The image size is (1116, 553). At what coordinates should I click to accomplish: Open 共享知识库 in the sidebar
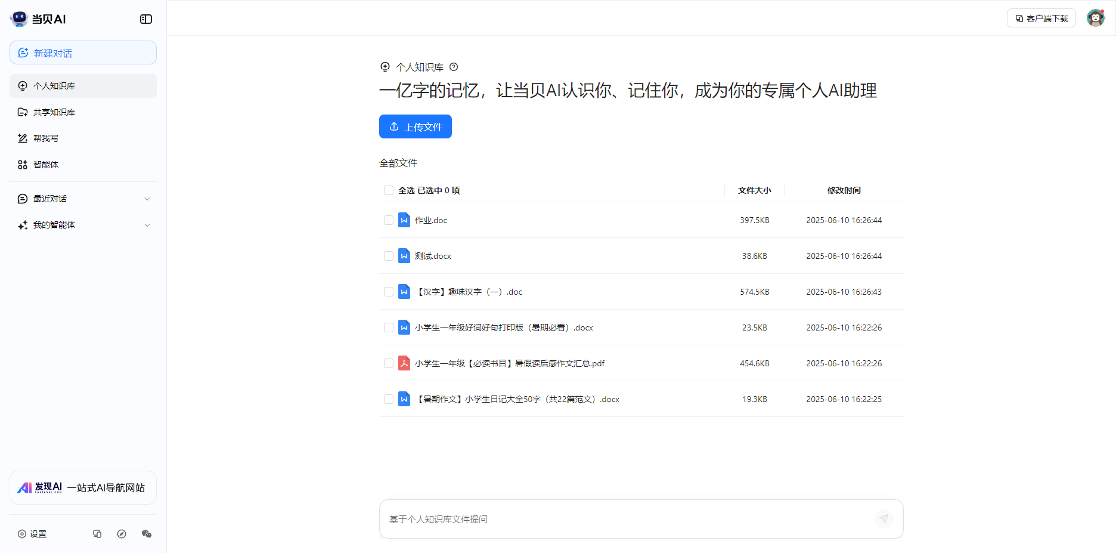pyautogui.click(x=83, y=112)
